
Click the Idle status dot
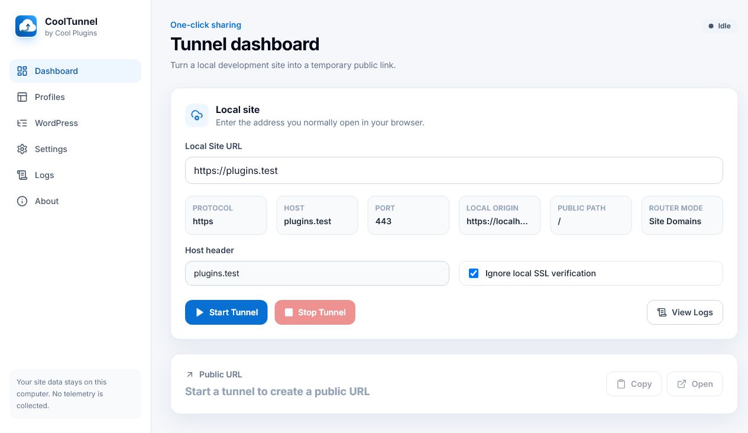pyautogui.click(x=711, y=26)
